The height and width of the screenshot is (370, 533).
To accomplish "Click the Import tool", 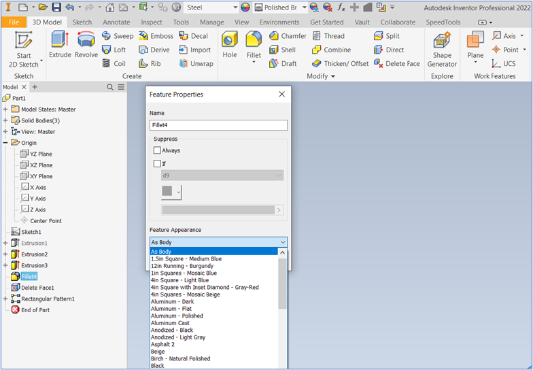I will pos(194,50).
